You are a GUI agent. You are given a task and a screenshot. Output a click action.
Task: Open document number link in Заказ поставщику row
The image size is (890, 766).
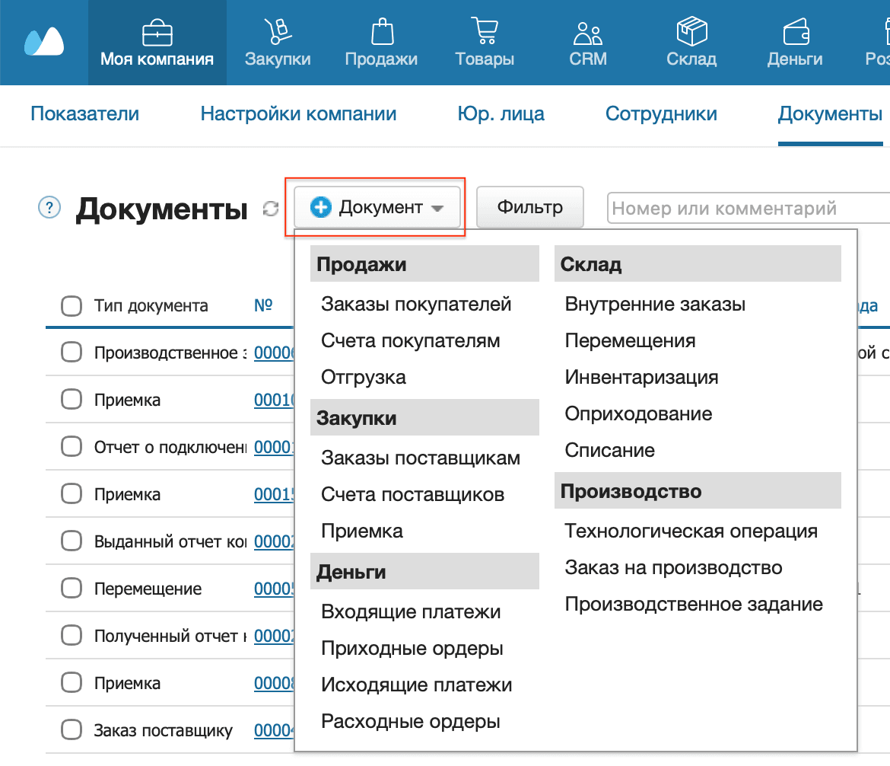click(274, 730)
